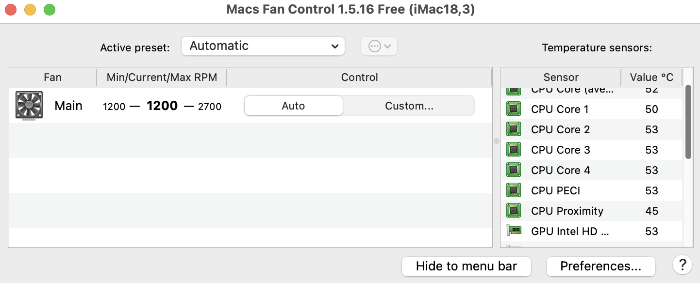Open the Active preset dropdown
The width and height of the screenshot is (700, 283).
click(x=263, y=46)
